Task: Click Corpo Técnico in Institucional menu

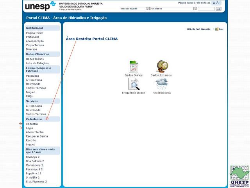Action: tap(35, 45)
